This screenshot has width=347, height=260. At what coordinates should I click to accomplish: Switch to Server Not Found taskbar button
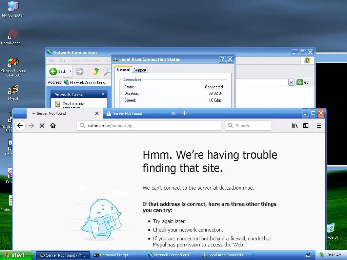pos(63,255)
